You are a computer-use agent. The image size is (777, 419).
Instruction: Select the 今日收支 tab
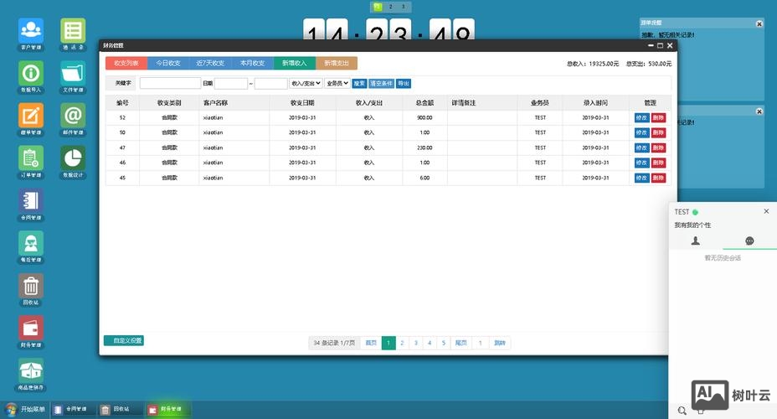[168, 63]
